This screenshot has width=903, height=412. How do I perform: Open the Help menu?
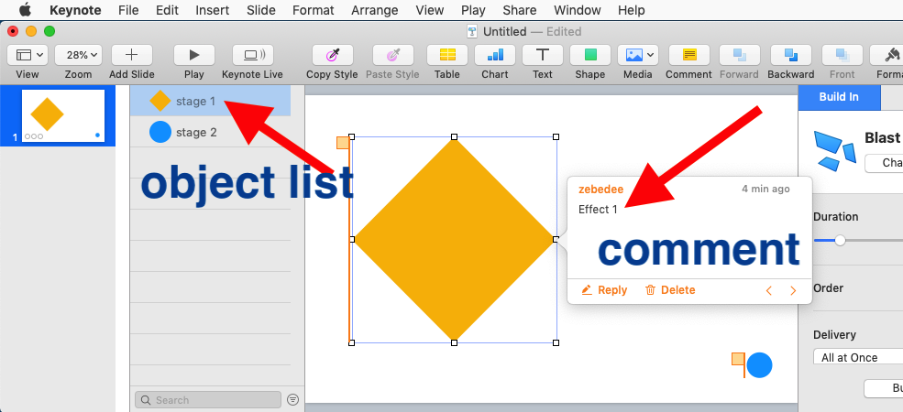[x=631, y=10]
